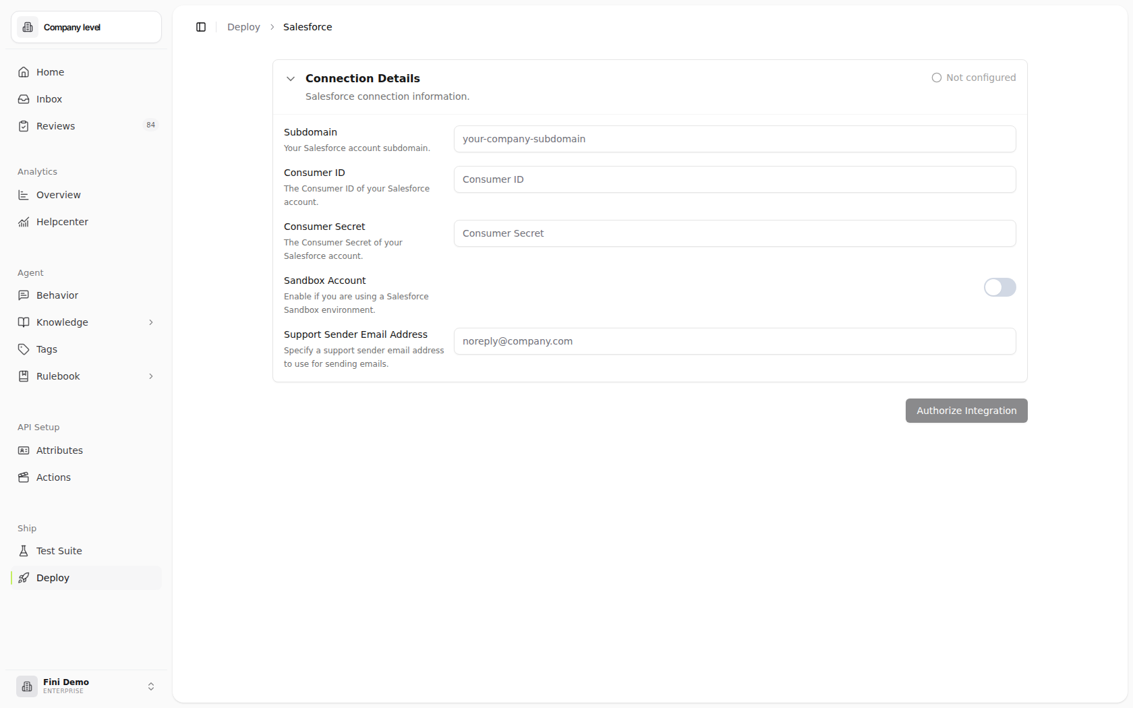Click the Overview chart icon
This screenshot has width=1133, height=708.
[x=24, y=195]
